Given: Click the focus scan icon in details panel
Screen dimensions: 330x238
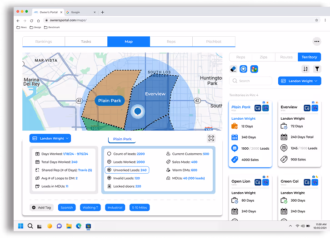Looking at the screenshot, I should point(211,138).
